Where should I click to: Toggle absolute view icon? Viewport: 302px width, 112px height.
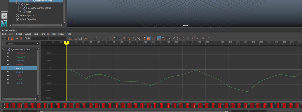coord(174,38)
